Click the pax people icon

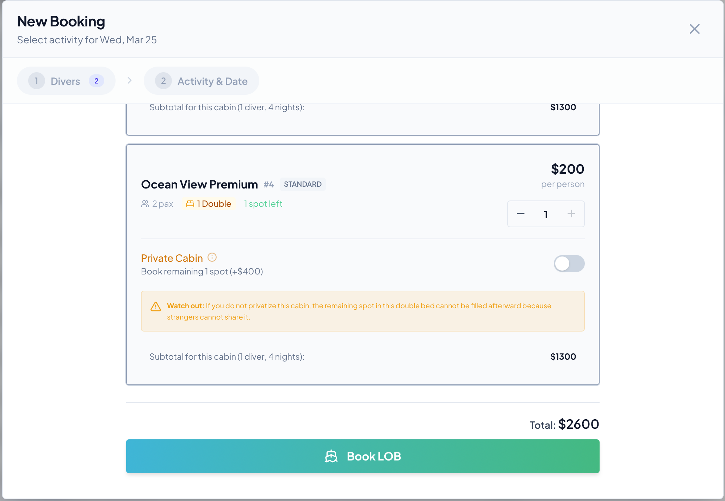(145, 204)
